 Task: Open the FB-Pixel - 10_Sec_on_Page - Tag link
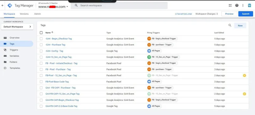coord(61,76)
